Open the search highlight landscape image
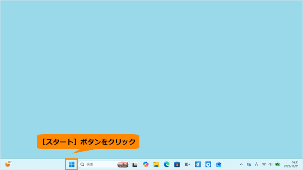303x170 pixels. [122, 164]
